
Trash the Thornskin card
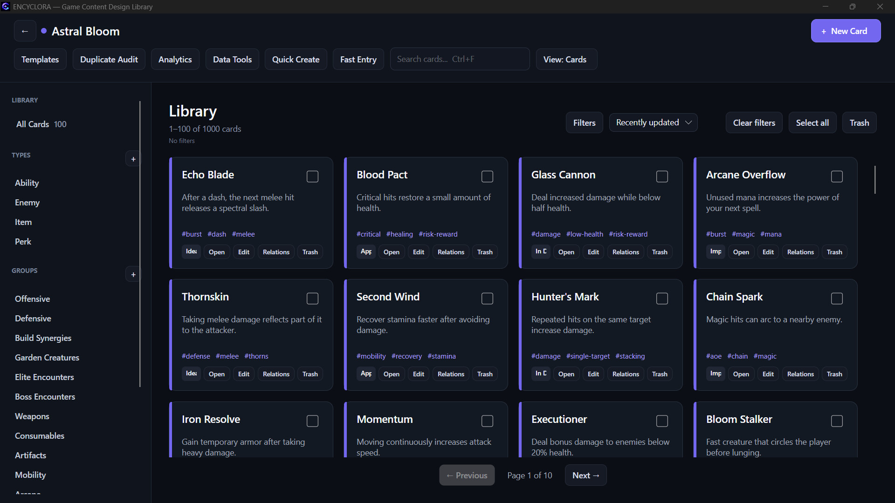(310, 374)
